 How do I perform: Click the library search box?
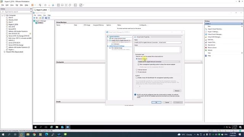16,12
